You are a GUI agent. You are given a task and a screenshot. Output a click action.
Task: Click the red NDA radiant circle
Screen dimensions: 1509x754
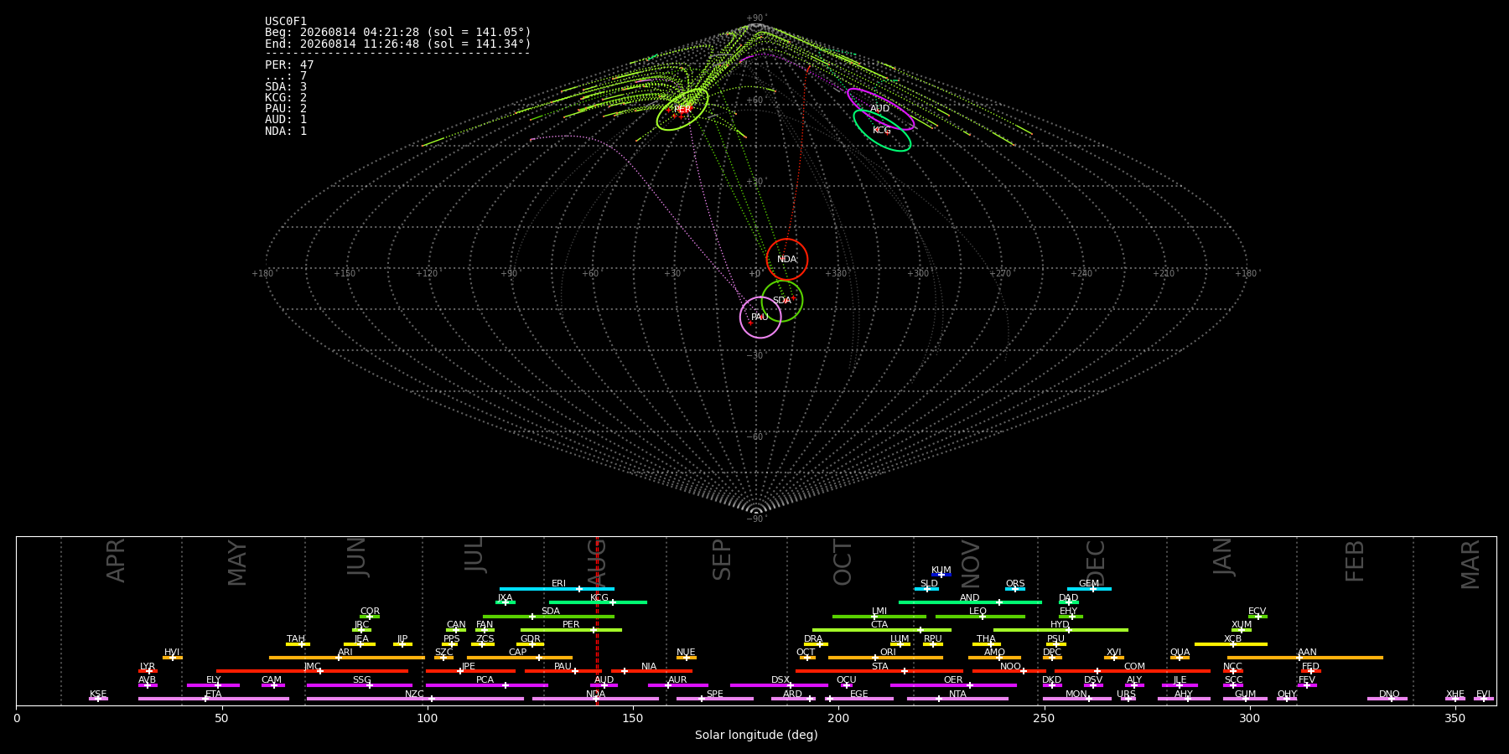786,259
